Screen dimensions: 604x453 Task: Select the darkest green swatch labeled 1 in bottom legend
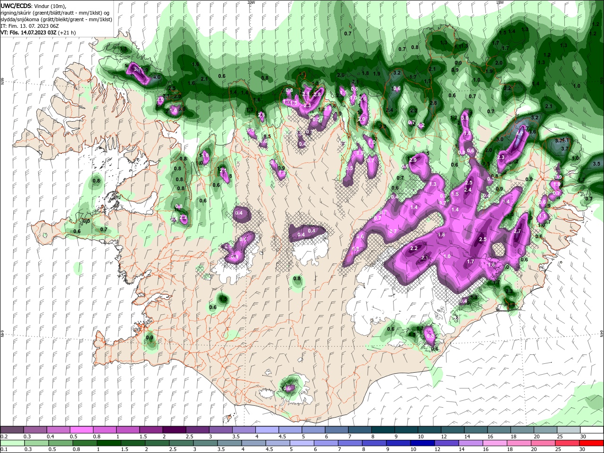coord(109,444)
